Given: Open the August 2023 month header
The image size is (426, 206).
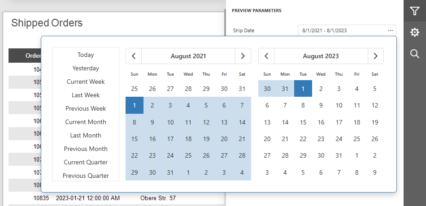Looking at the screenshot, I should coord(321,56).
